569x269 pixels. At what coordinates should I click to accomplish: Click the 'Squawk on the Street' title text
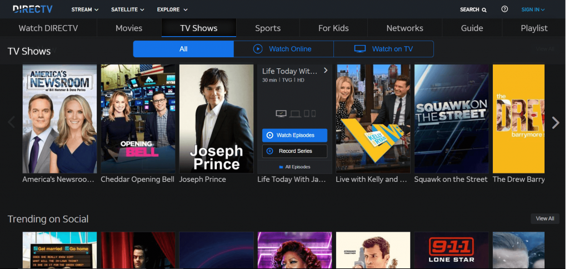(451, 180)
